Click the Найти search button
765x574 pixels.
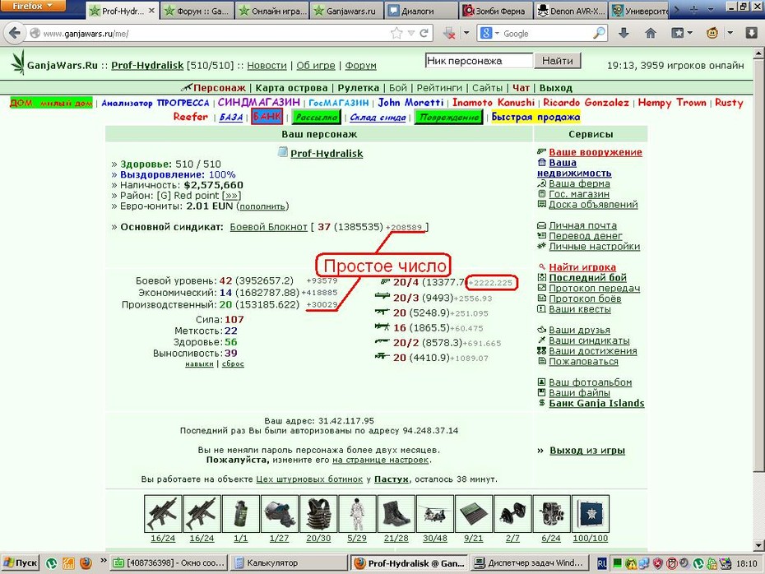click(557, 61)
